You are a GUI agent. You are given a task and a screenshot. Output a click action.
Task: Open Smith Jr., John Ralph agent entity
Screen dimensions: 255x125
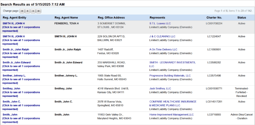pos(16,49)
